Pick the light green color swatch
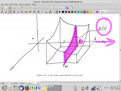This screenshot has width=121, height=91. (x=81, y=12)
